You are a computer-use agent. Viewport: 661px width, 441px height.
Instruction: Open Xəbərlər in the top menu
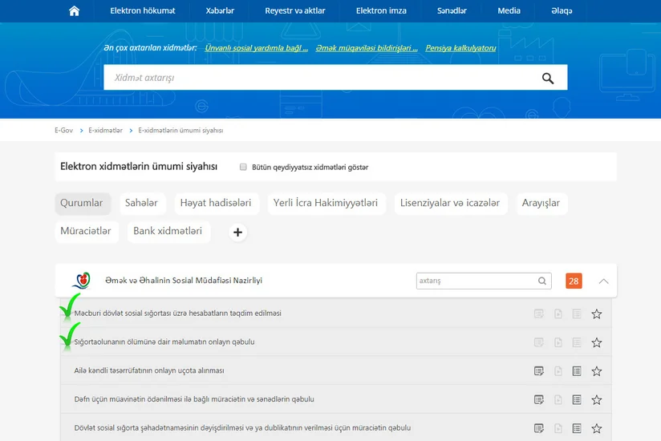coord(220,10)
